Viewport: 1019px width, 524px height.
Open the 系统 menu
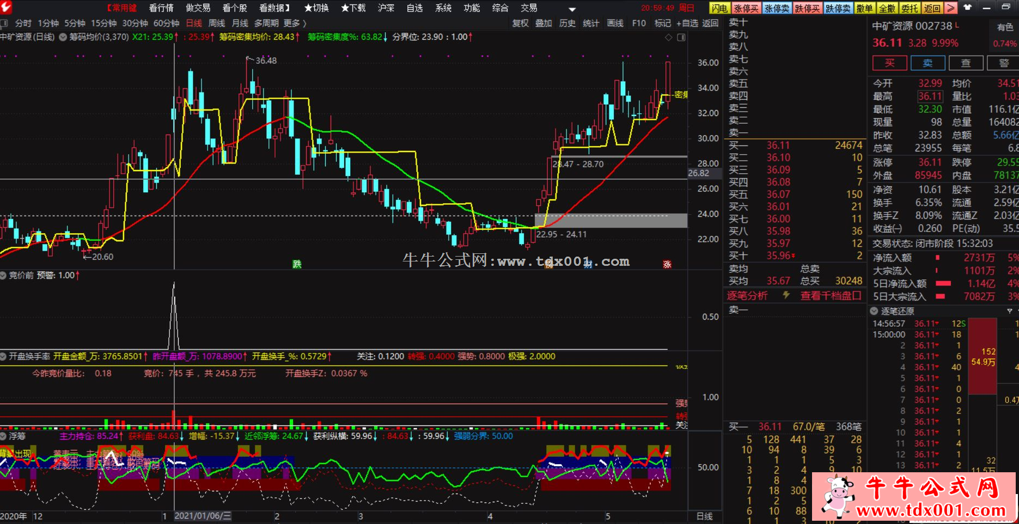[x=443, y=8]
